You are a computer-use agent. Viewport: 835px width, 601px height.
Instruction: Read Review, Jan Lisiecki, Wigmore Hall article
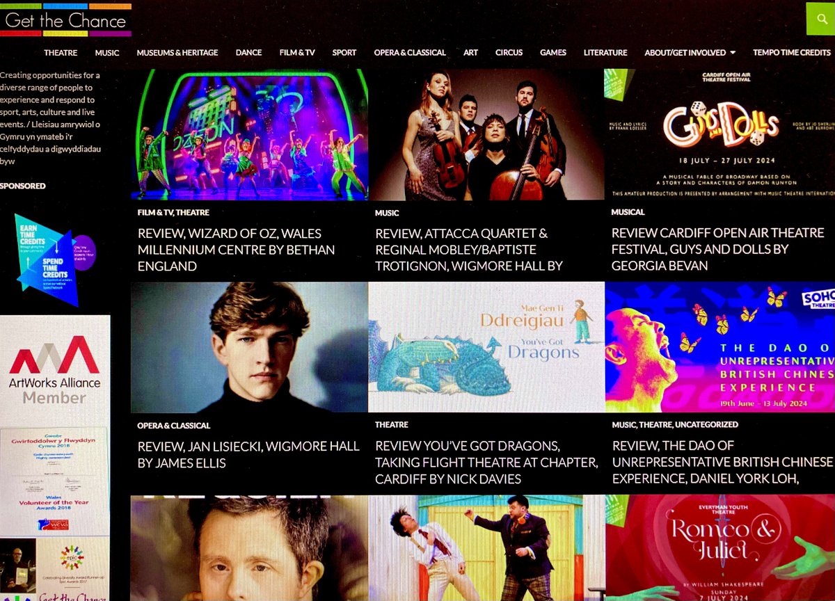248,454
